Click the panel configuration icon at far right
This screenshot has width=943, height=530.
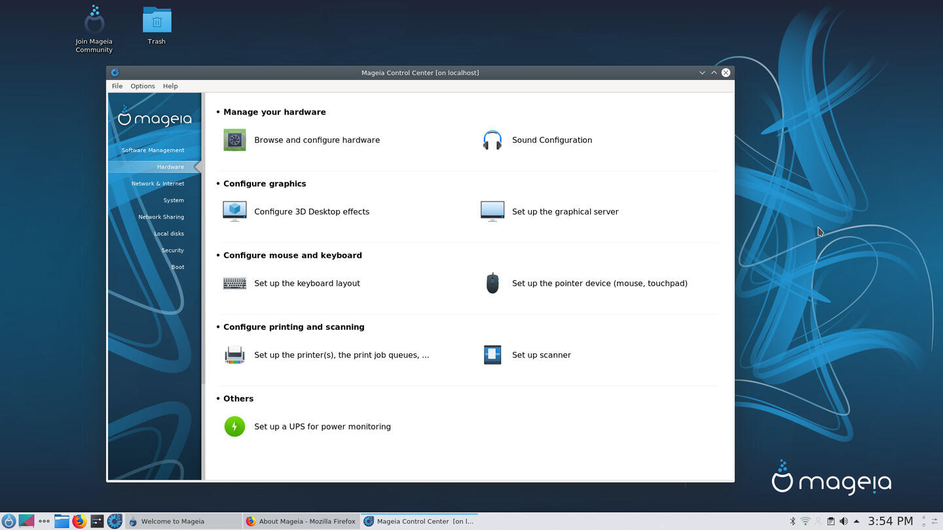[934, 521]
